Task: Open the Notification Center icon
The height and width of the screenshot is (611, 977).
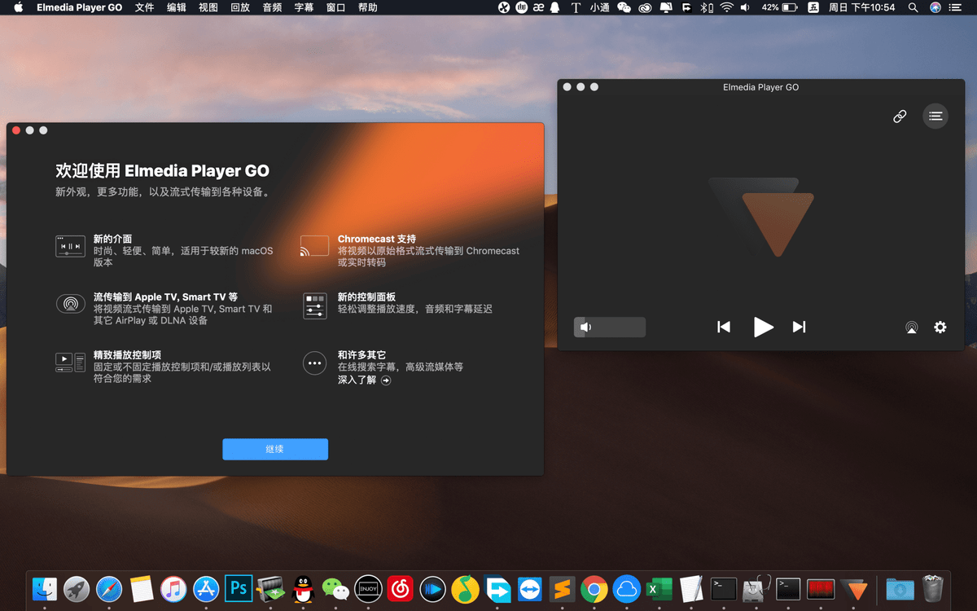Action: (956, 7)
